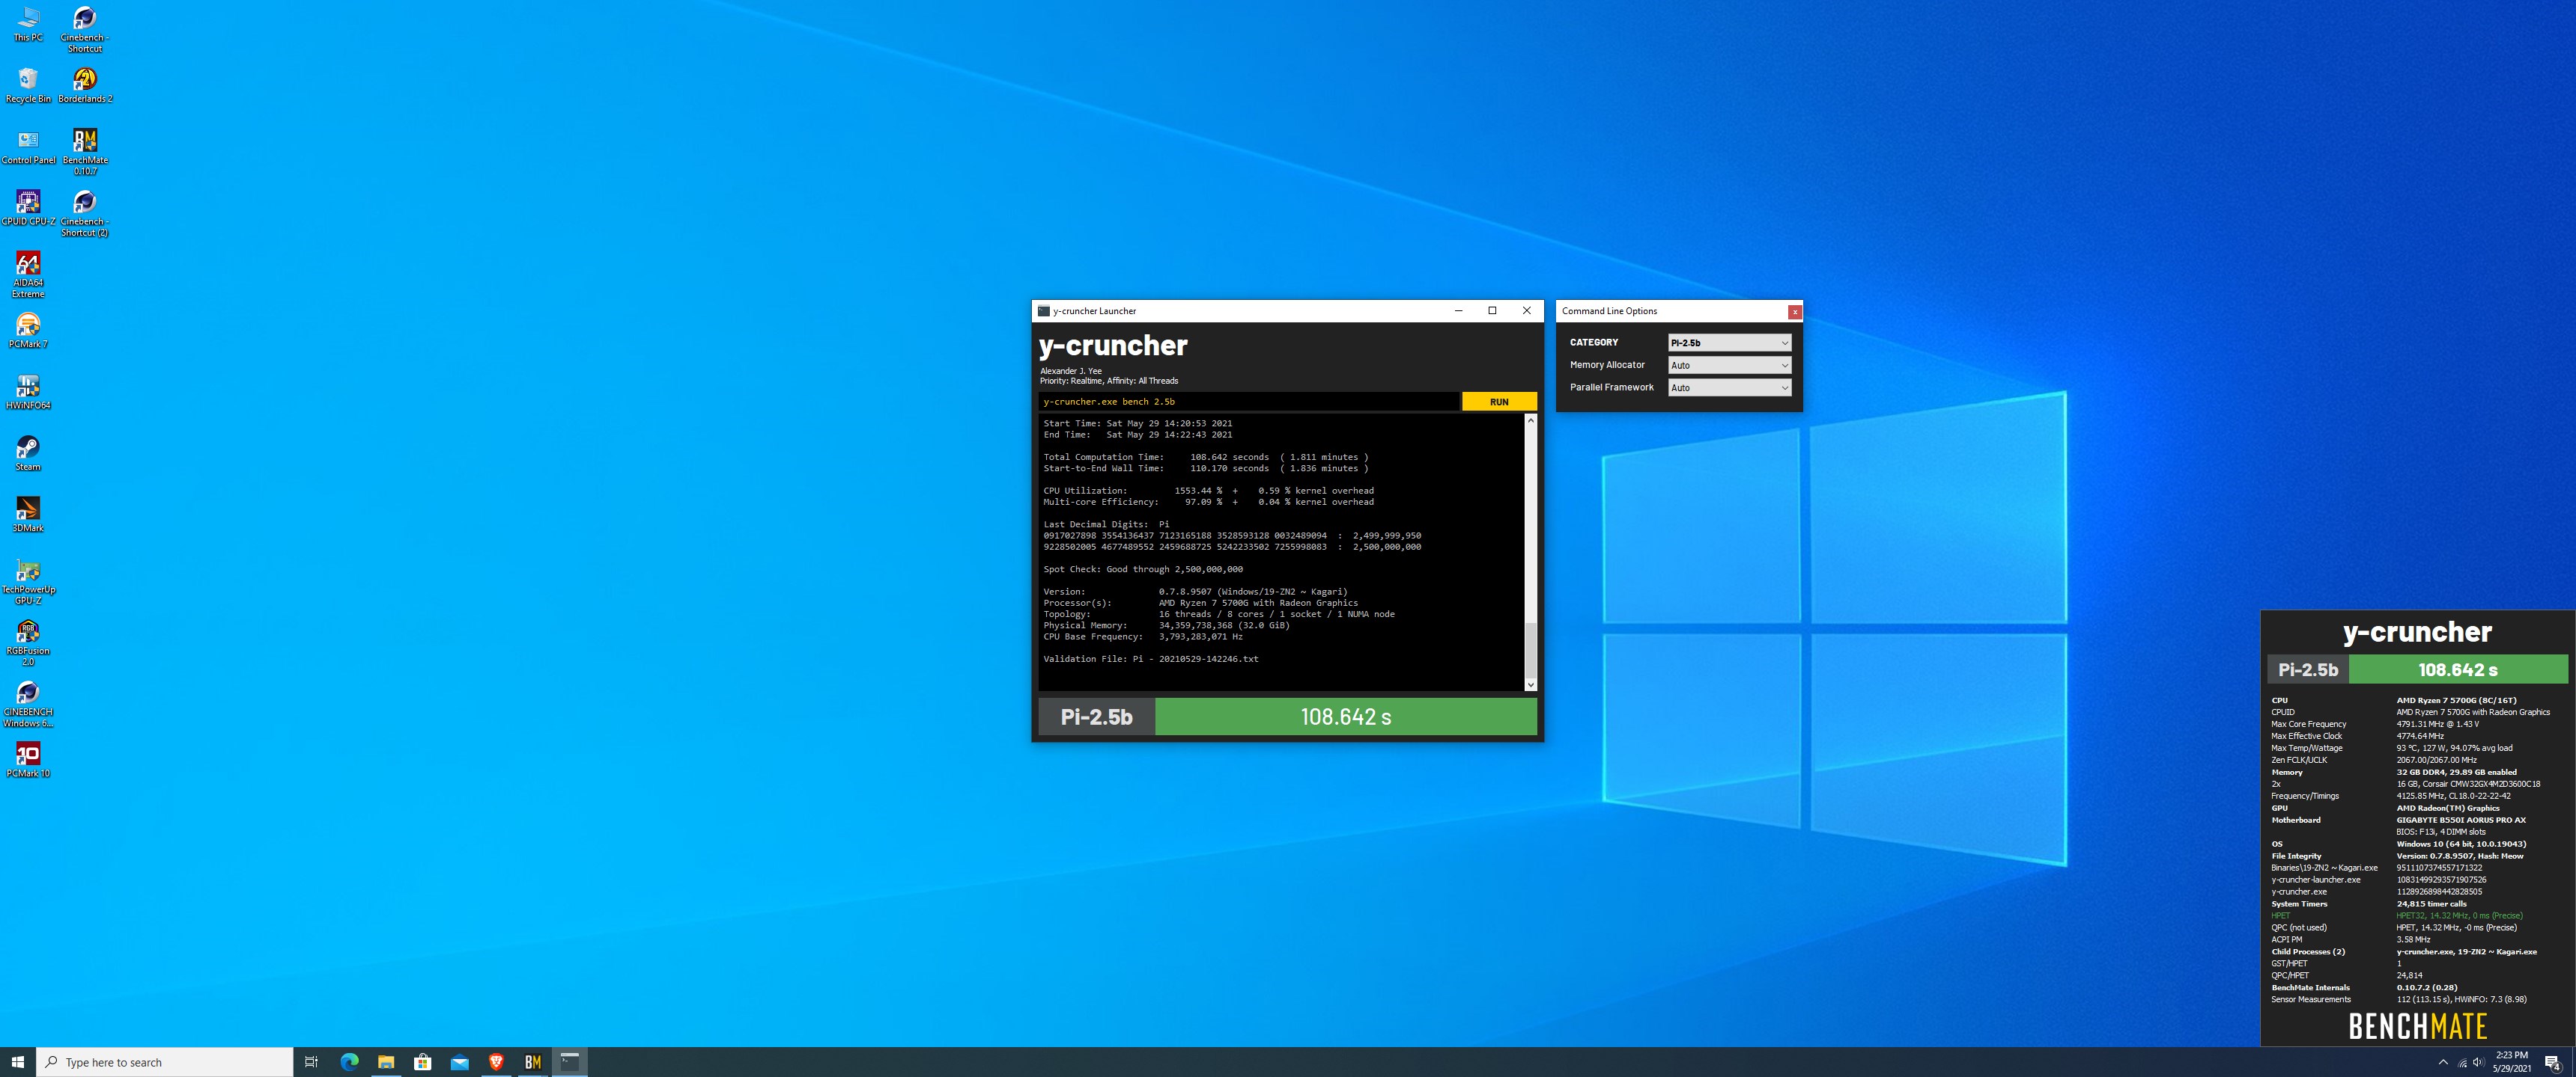
Task: Select the Steam desktop icon
Action: (28, 453)
